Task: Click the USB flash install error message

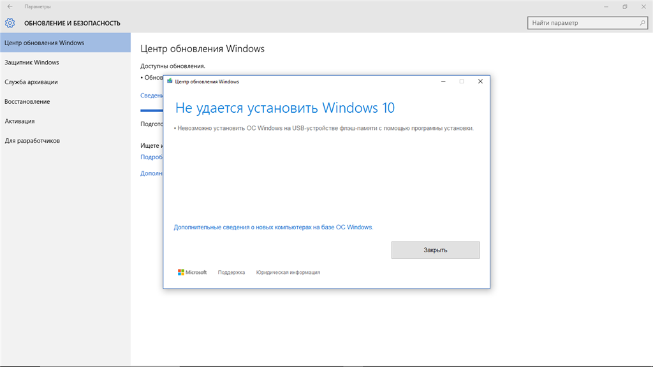Action: pyautogui.click(x=323, y=128)
